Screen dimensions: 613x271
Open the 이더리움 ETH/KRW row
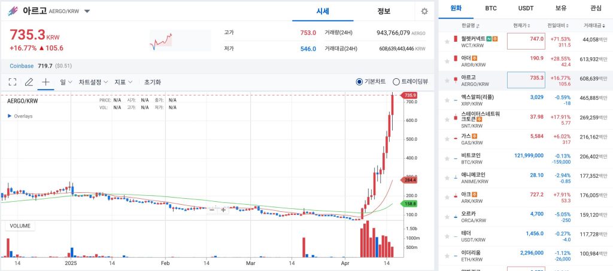[x=526, y=256]
